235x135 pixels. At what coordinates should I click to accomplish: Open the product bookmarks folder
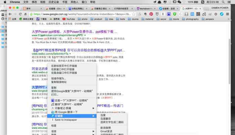pyautogui.click(x=96, y=19)
